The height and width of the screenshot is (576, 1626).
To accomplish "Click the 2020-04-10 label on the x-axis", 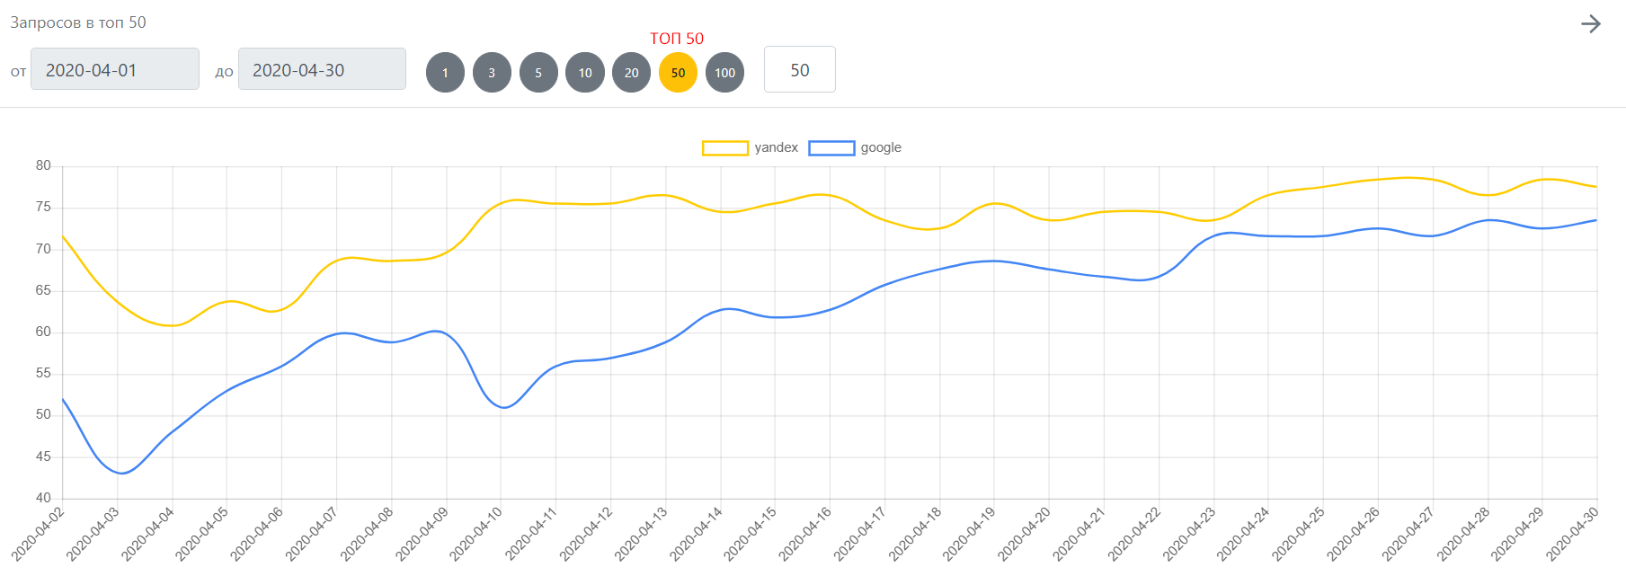I will (x=476, y=533).
